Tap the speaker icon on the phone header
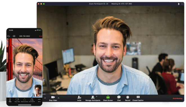This screenshot has width=186, height=107. coord(8,36)
